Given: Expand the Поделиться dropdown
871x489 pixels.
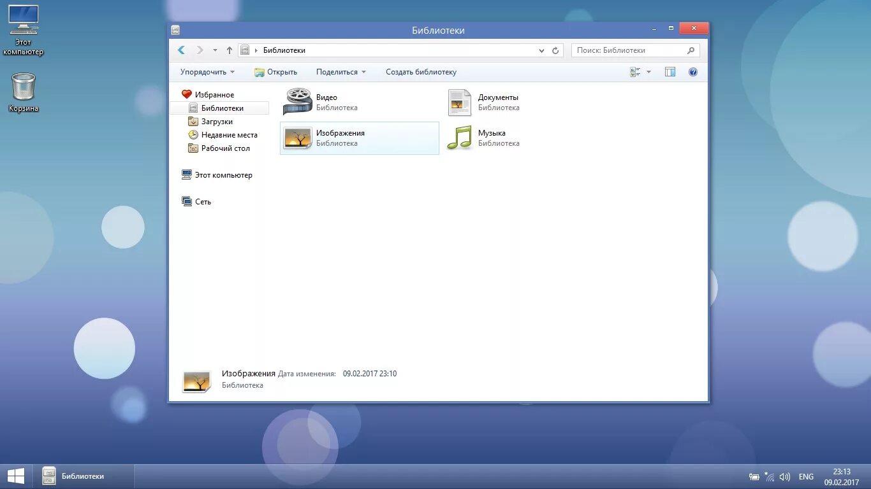Looking at the screenshot, I should pyautogui.click(x=363, y=72).
